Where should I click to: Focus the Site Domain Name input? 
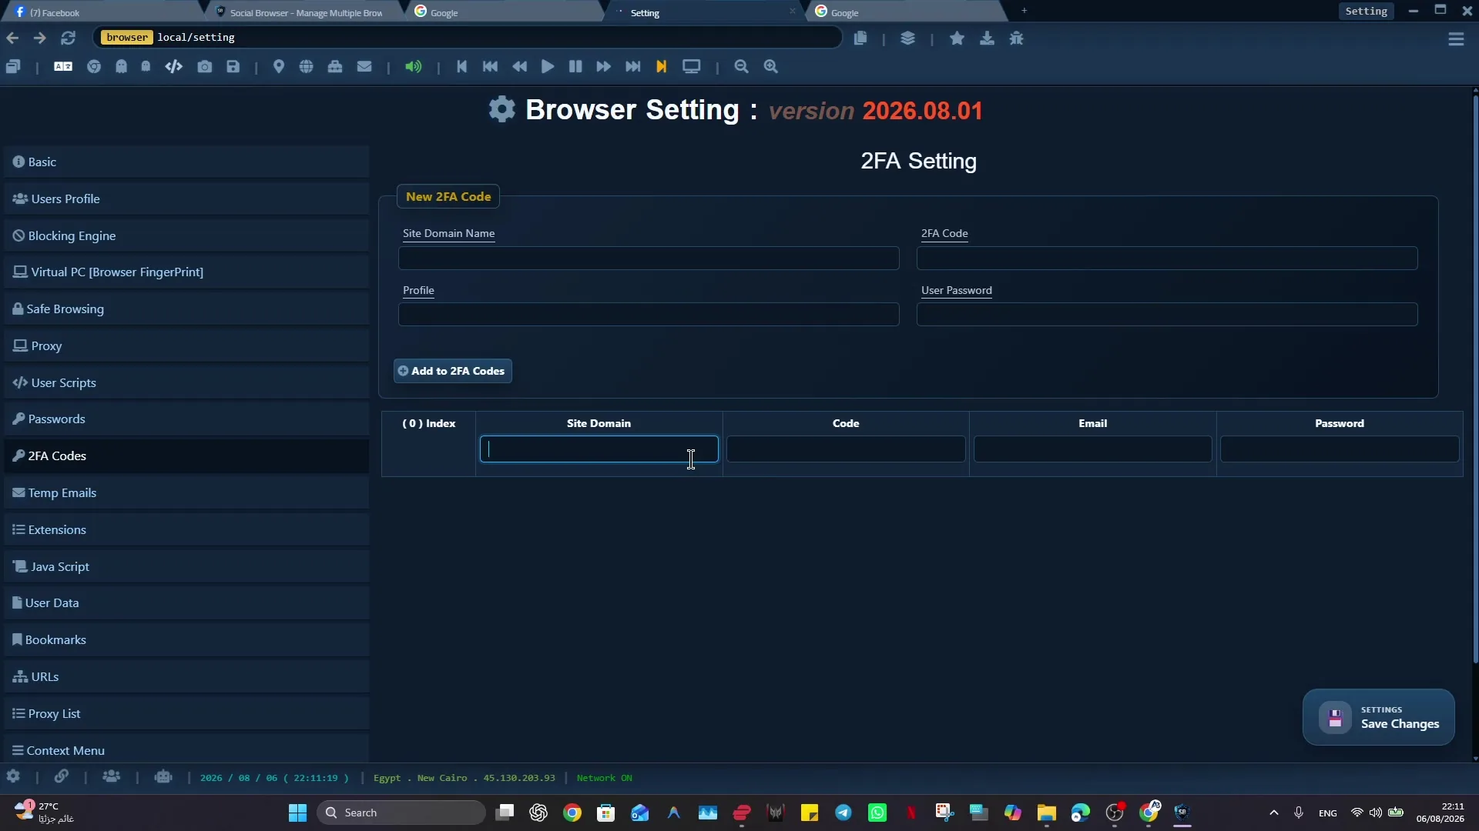coord(649,259)
